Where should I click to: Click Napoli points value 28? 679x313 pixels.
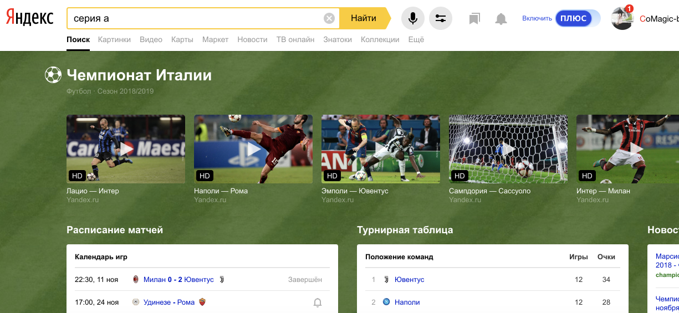[606, 302]
